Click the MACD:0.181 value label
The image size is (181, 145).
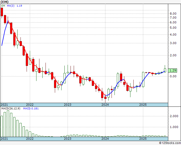pyautogui.click(x=31, y=109)
